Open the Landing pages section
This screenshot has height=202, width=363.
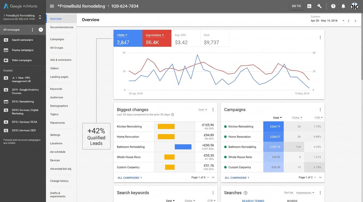coord(59,77)
